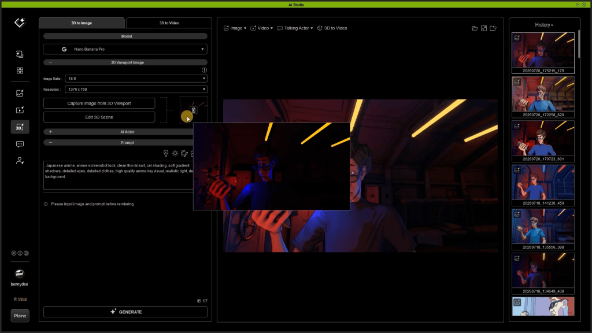This screenshot has width=592, height=333.
Task: Click inside the prompt text box
Action: (118, 175)
